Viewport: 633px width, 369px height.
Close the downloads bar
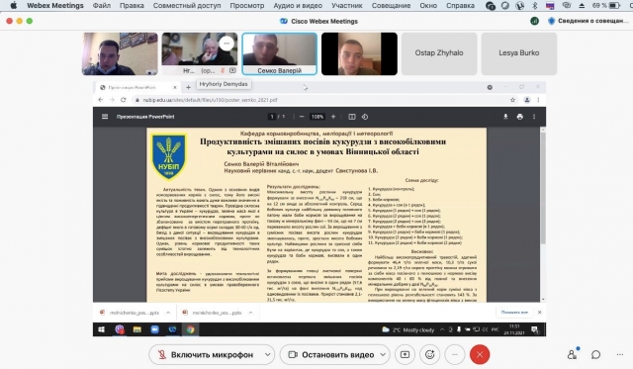[x=539, y=312]
